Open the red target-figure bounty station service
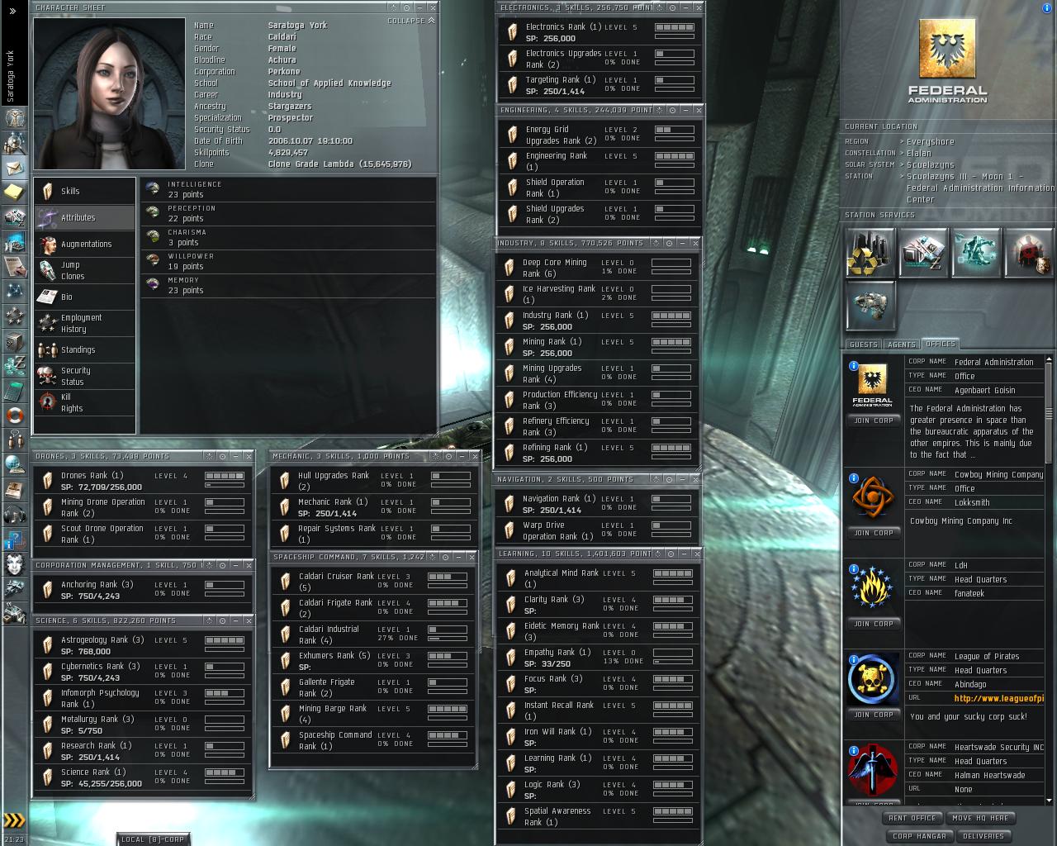The width and height of the screenshot is (1057, 846). tap(1027, 253)
